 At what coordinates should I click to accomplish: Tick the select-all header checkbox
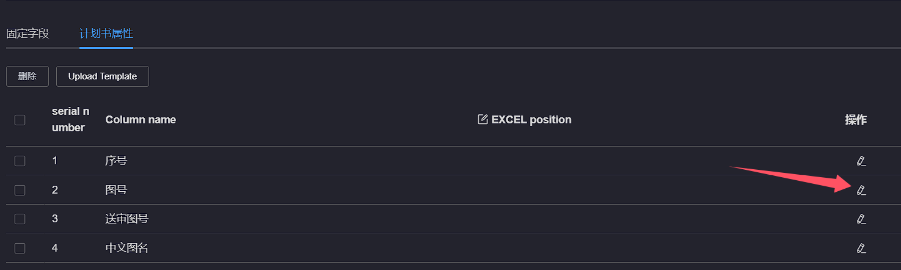tap(20, 120)
